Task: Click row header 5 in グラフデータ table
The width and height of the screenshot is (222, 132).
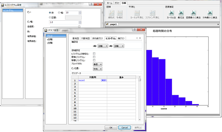Action: 75,93
